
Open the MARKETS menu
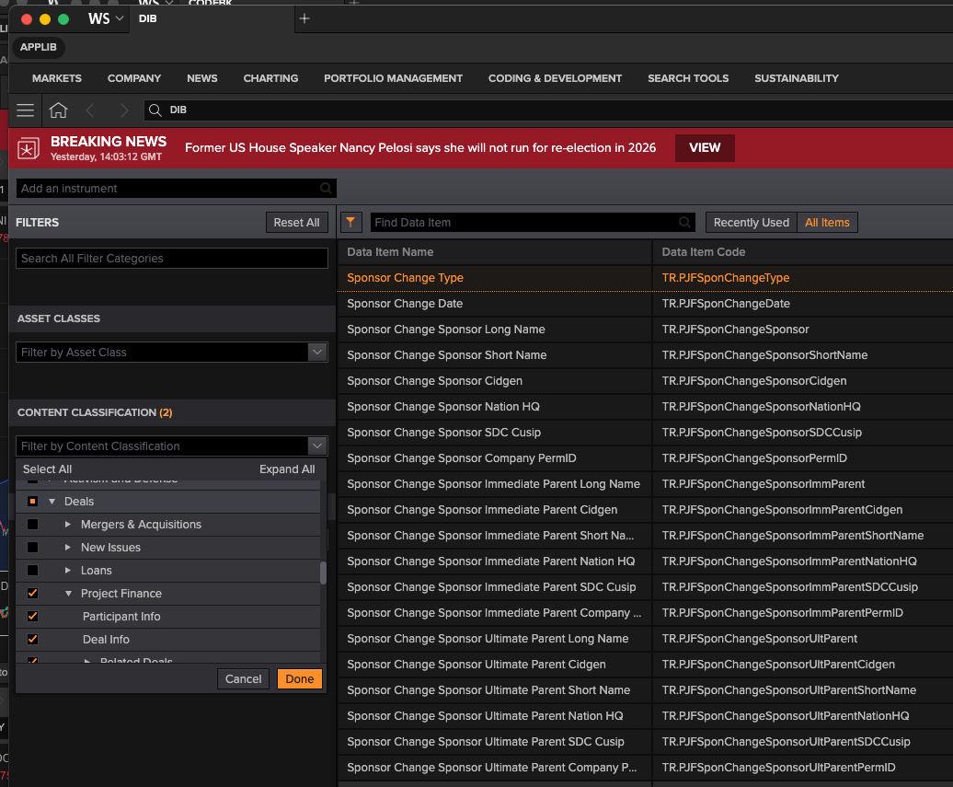56,78
